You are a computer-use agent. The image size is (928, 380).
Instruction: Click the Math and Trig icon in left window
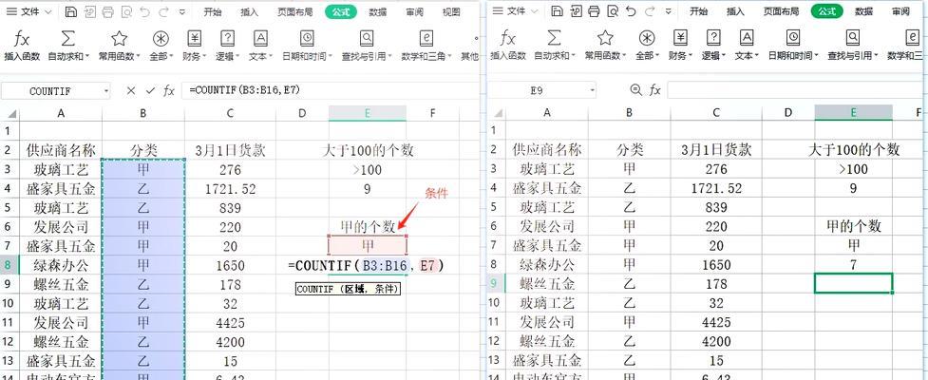pos(426,39)
